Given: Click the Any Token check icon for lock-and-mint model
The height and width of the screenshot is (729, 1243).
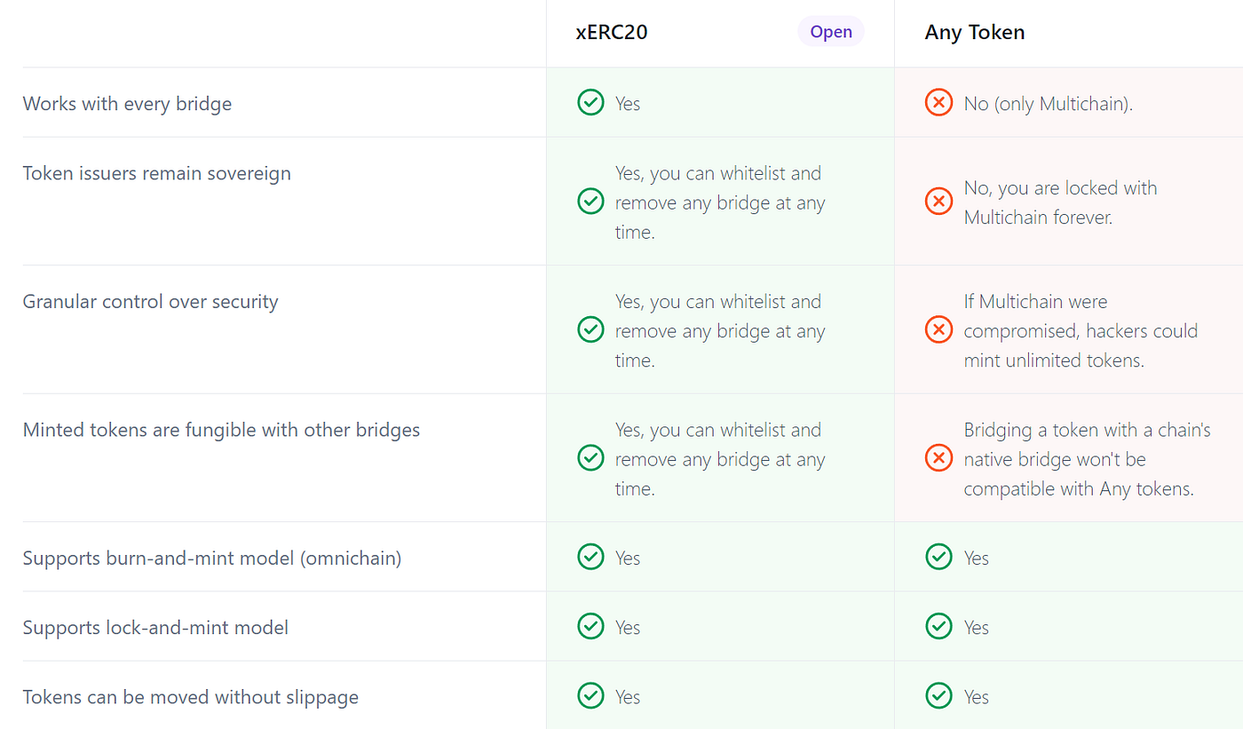Looking at the screenshot, I should tap(938, 627).
